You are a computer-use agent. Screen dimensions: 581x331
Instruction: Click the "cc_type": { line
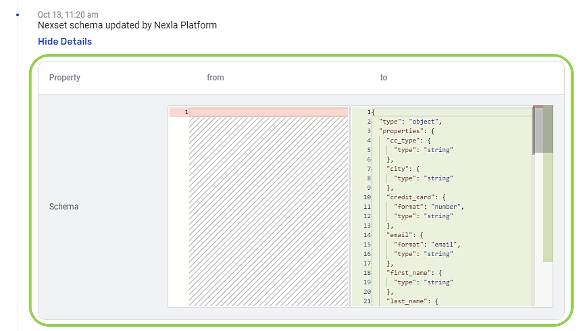408,140
